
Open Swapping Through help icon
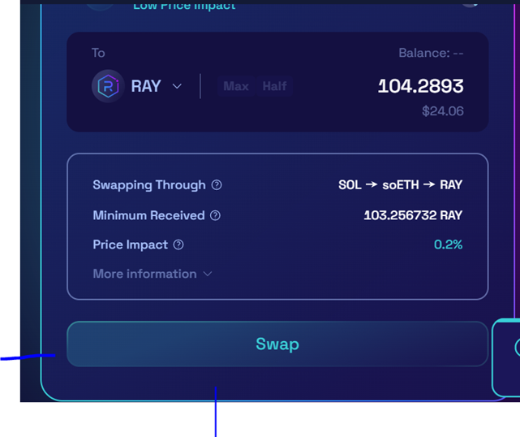click(x=217, y=185)
